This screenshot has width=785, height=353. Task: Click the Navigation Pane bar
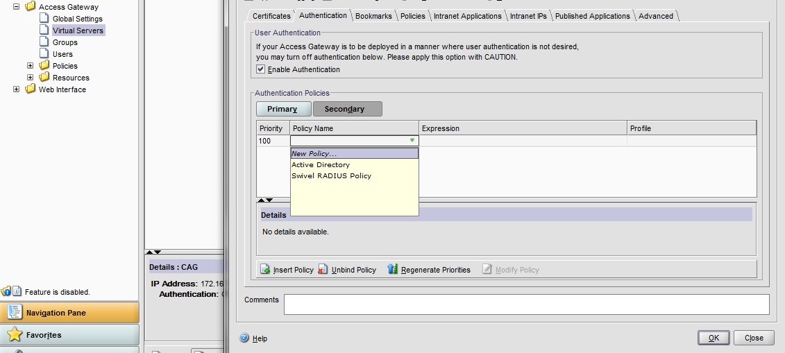tap(69, 313)
